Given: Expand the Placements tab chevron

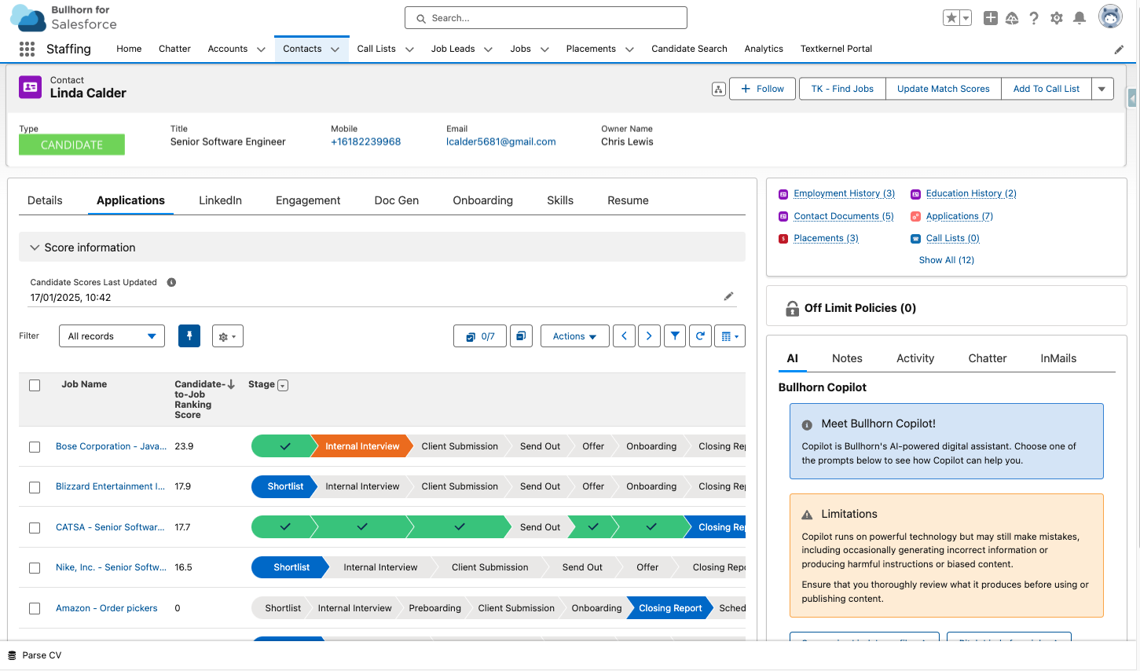Looking at the screenshot, I should 629,49.
